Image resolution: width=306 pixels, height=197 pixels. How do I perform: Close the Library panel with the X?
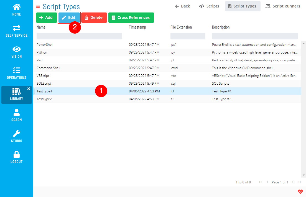(x=29, y=89)
